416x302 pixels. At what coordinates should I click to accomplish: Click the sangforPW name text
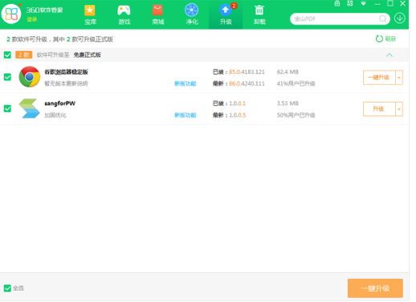pyautogui.click(x=59, y=103)
